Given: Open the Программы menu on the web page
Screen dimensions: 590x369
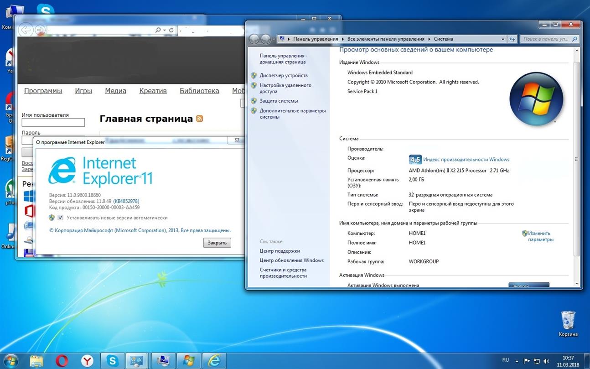Looking at the screenshot, I should [43, 91].
